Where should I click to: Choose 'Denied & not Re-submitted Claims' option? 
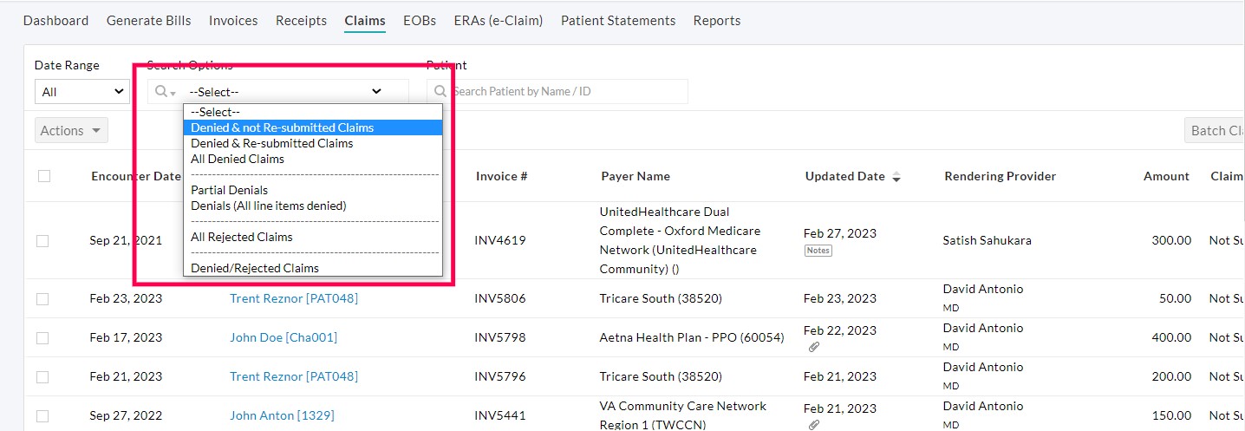click(x=283, y=127)
